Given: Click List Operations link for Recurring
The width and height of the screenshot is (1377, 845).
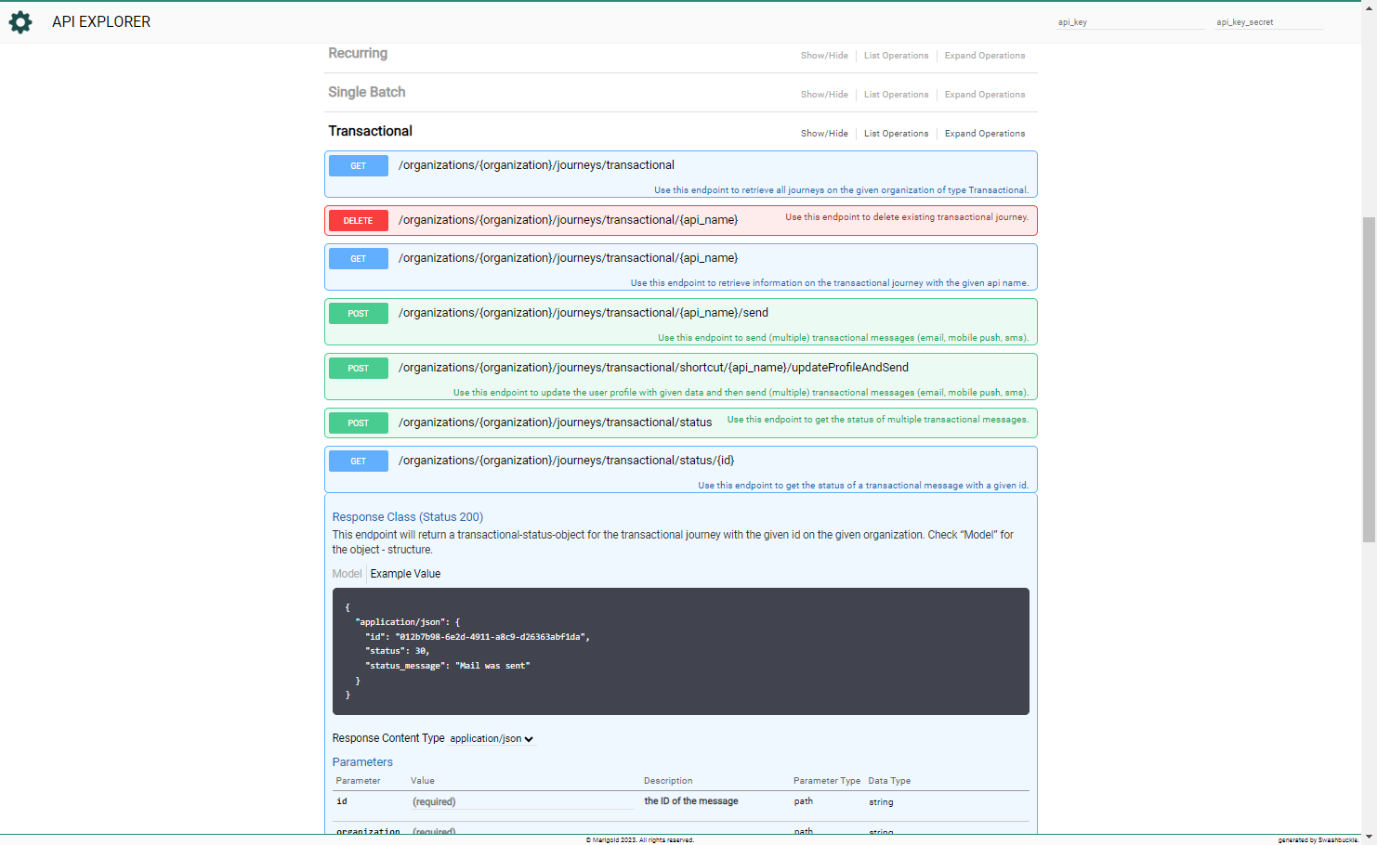Looking at the screenshot, I should [x=896, y=56].
